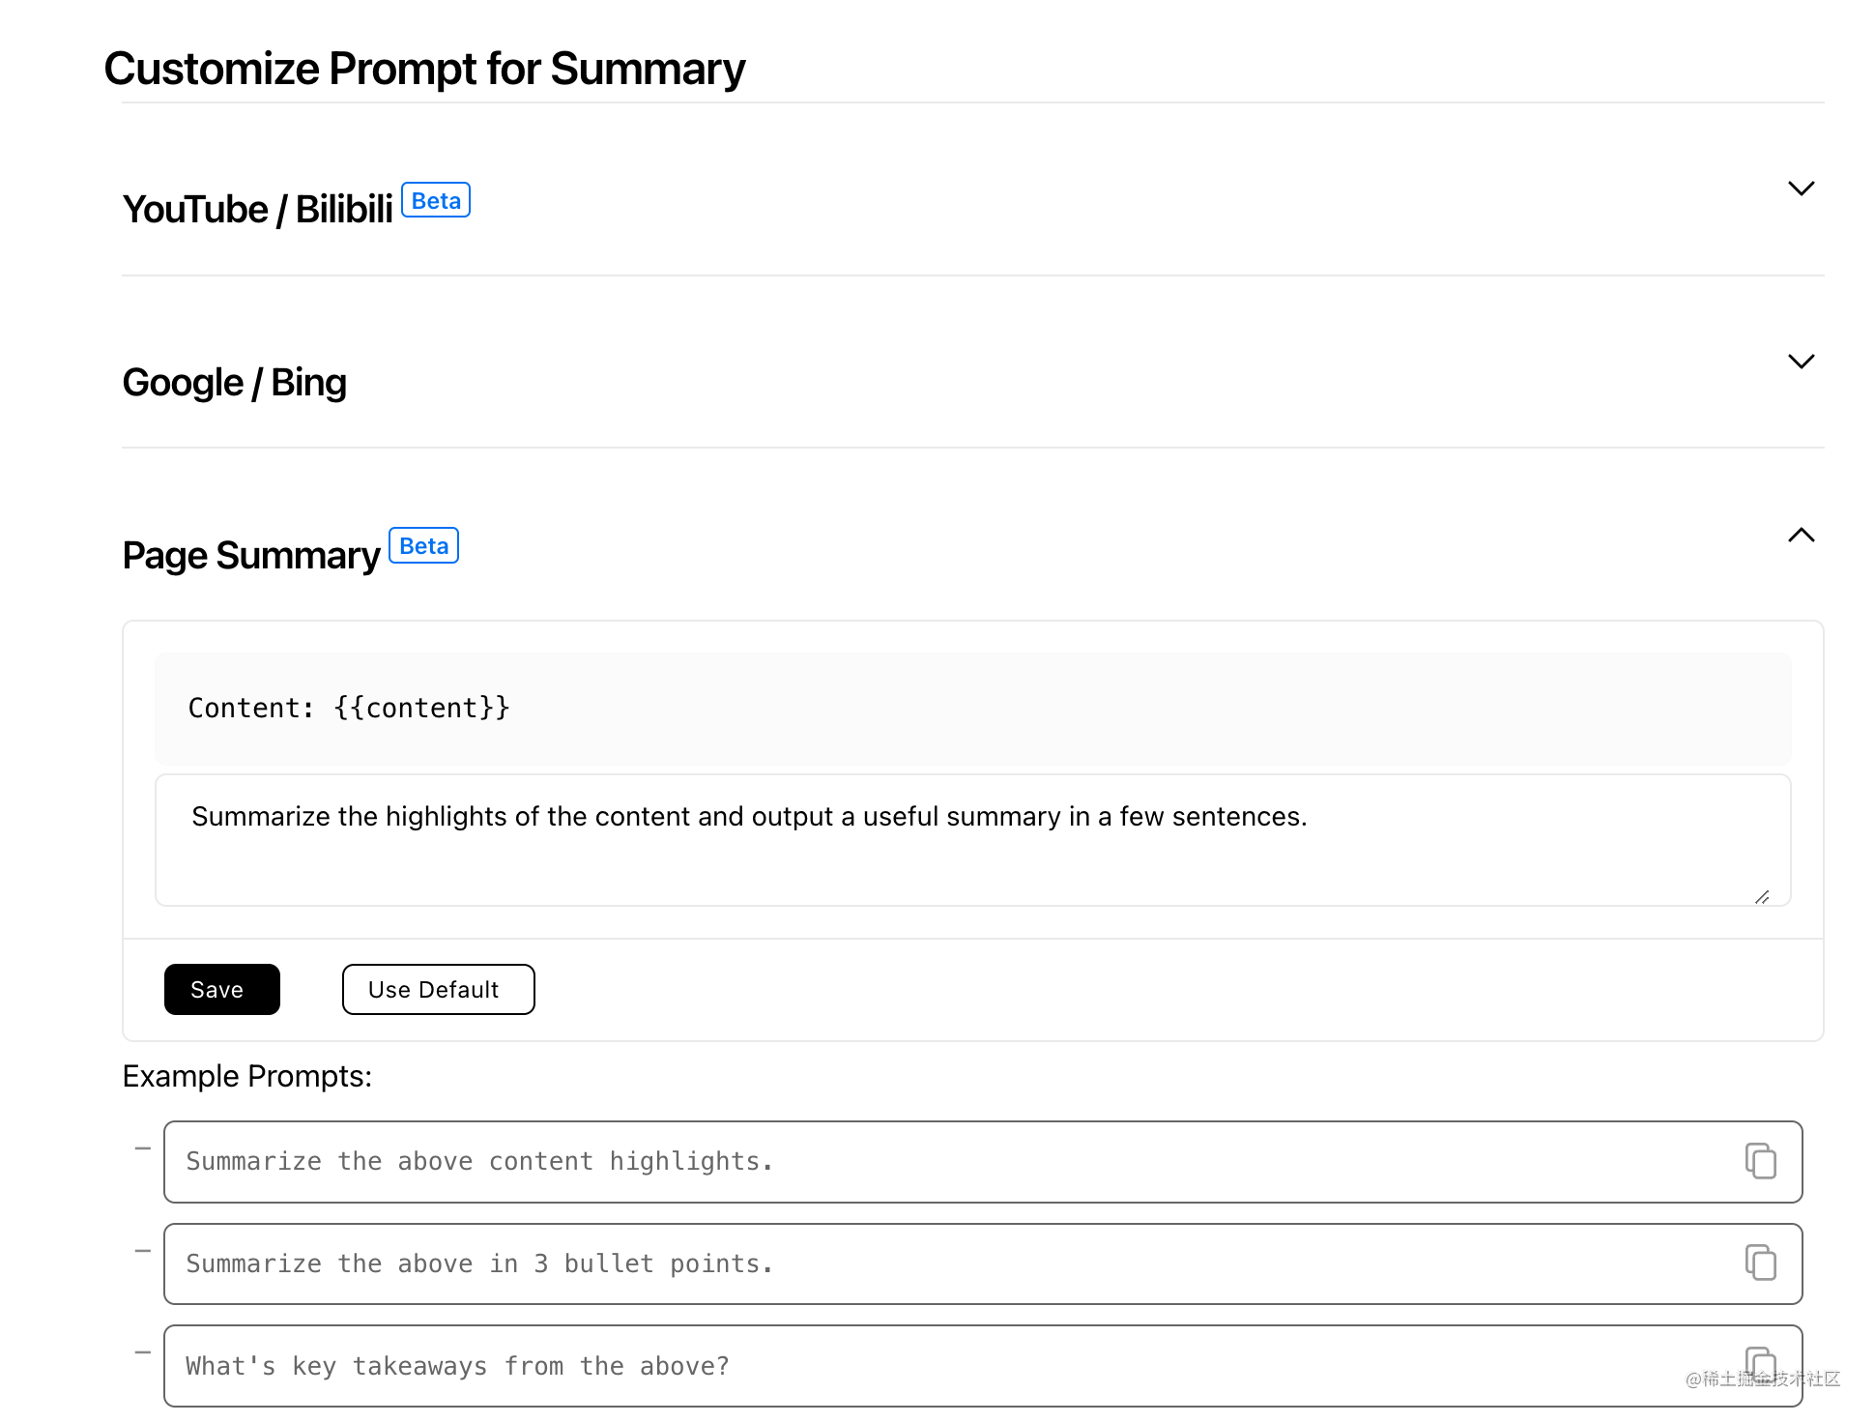Click the Page Summary heading
Viewport: 1875px width, 1423px height.
pyautogui.click(x=251, y=555)
